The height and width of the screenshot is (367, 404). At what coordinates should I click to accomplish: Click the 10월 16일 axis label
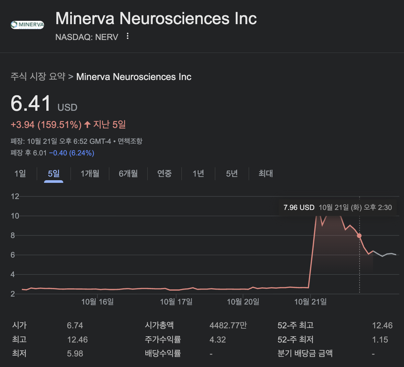coord(97,302)
